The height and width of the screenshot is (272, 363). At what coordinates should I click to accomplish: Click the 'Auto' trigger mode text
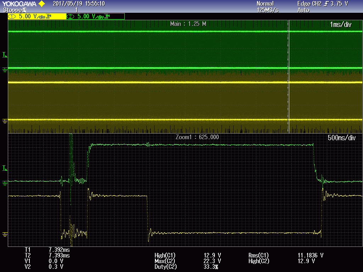[303, 10]
